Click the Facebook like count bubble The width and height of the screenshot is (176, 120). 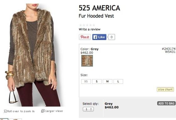click(x=111, y=37)
